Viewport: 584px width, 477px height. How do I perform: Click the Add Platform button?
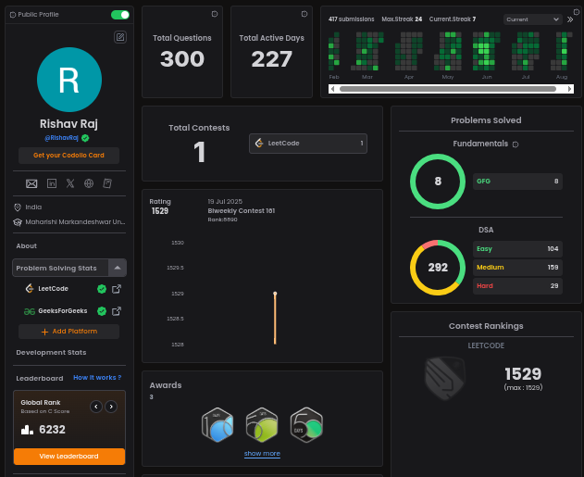[x=68, y=332]
